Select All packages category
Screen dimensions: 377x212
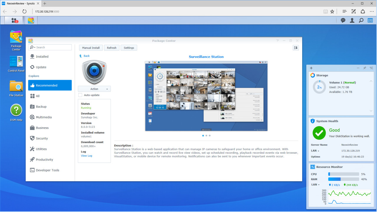50,96
